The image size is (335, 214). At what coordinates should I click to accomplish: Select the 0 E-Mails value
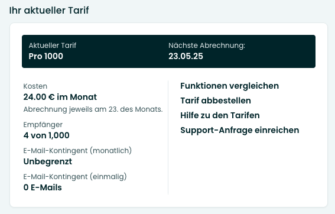tap(43, 187)
